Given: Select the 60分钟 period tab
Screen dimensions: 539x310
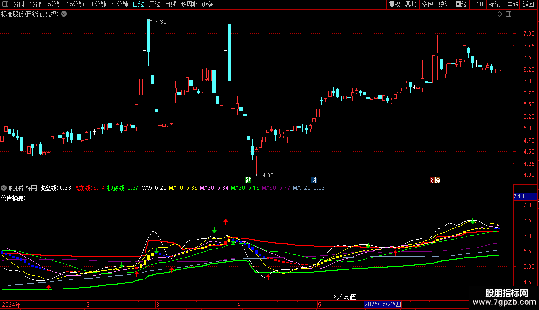Looking at the screenshot, I should (119, 4).
